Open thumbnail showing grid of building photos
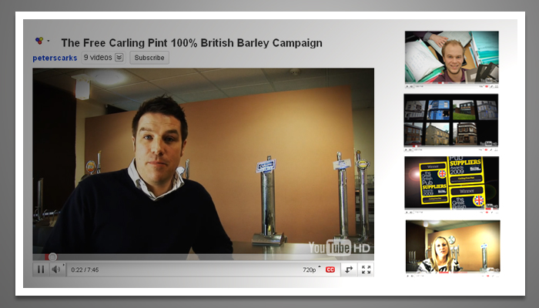The width and height of the screenshot is (539, 308). point(451,120)
